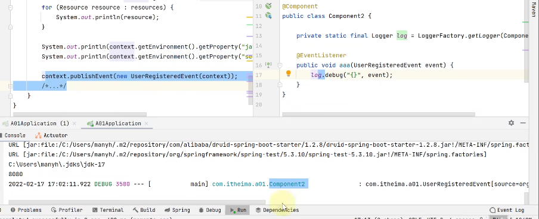Screen dimensions: 539x219
Task: Click System.out.println(resource) line
Action: coord(107,17)
